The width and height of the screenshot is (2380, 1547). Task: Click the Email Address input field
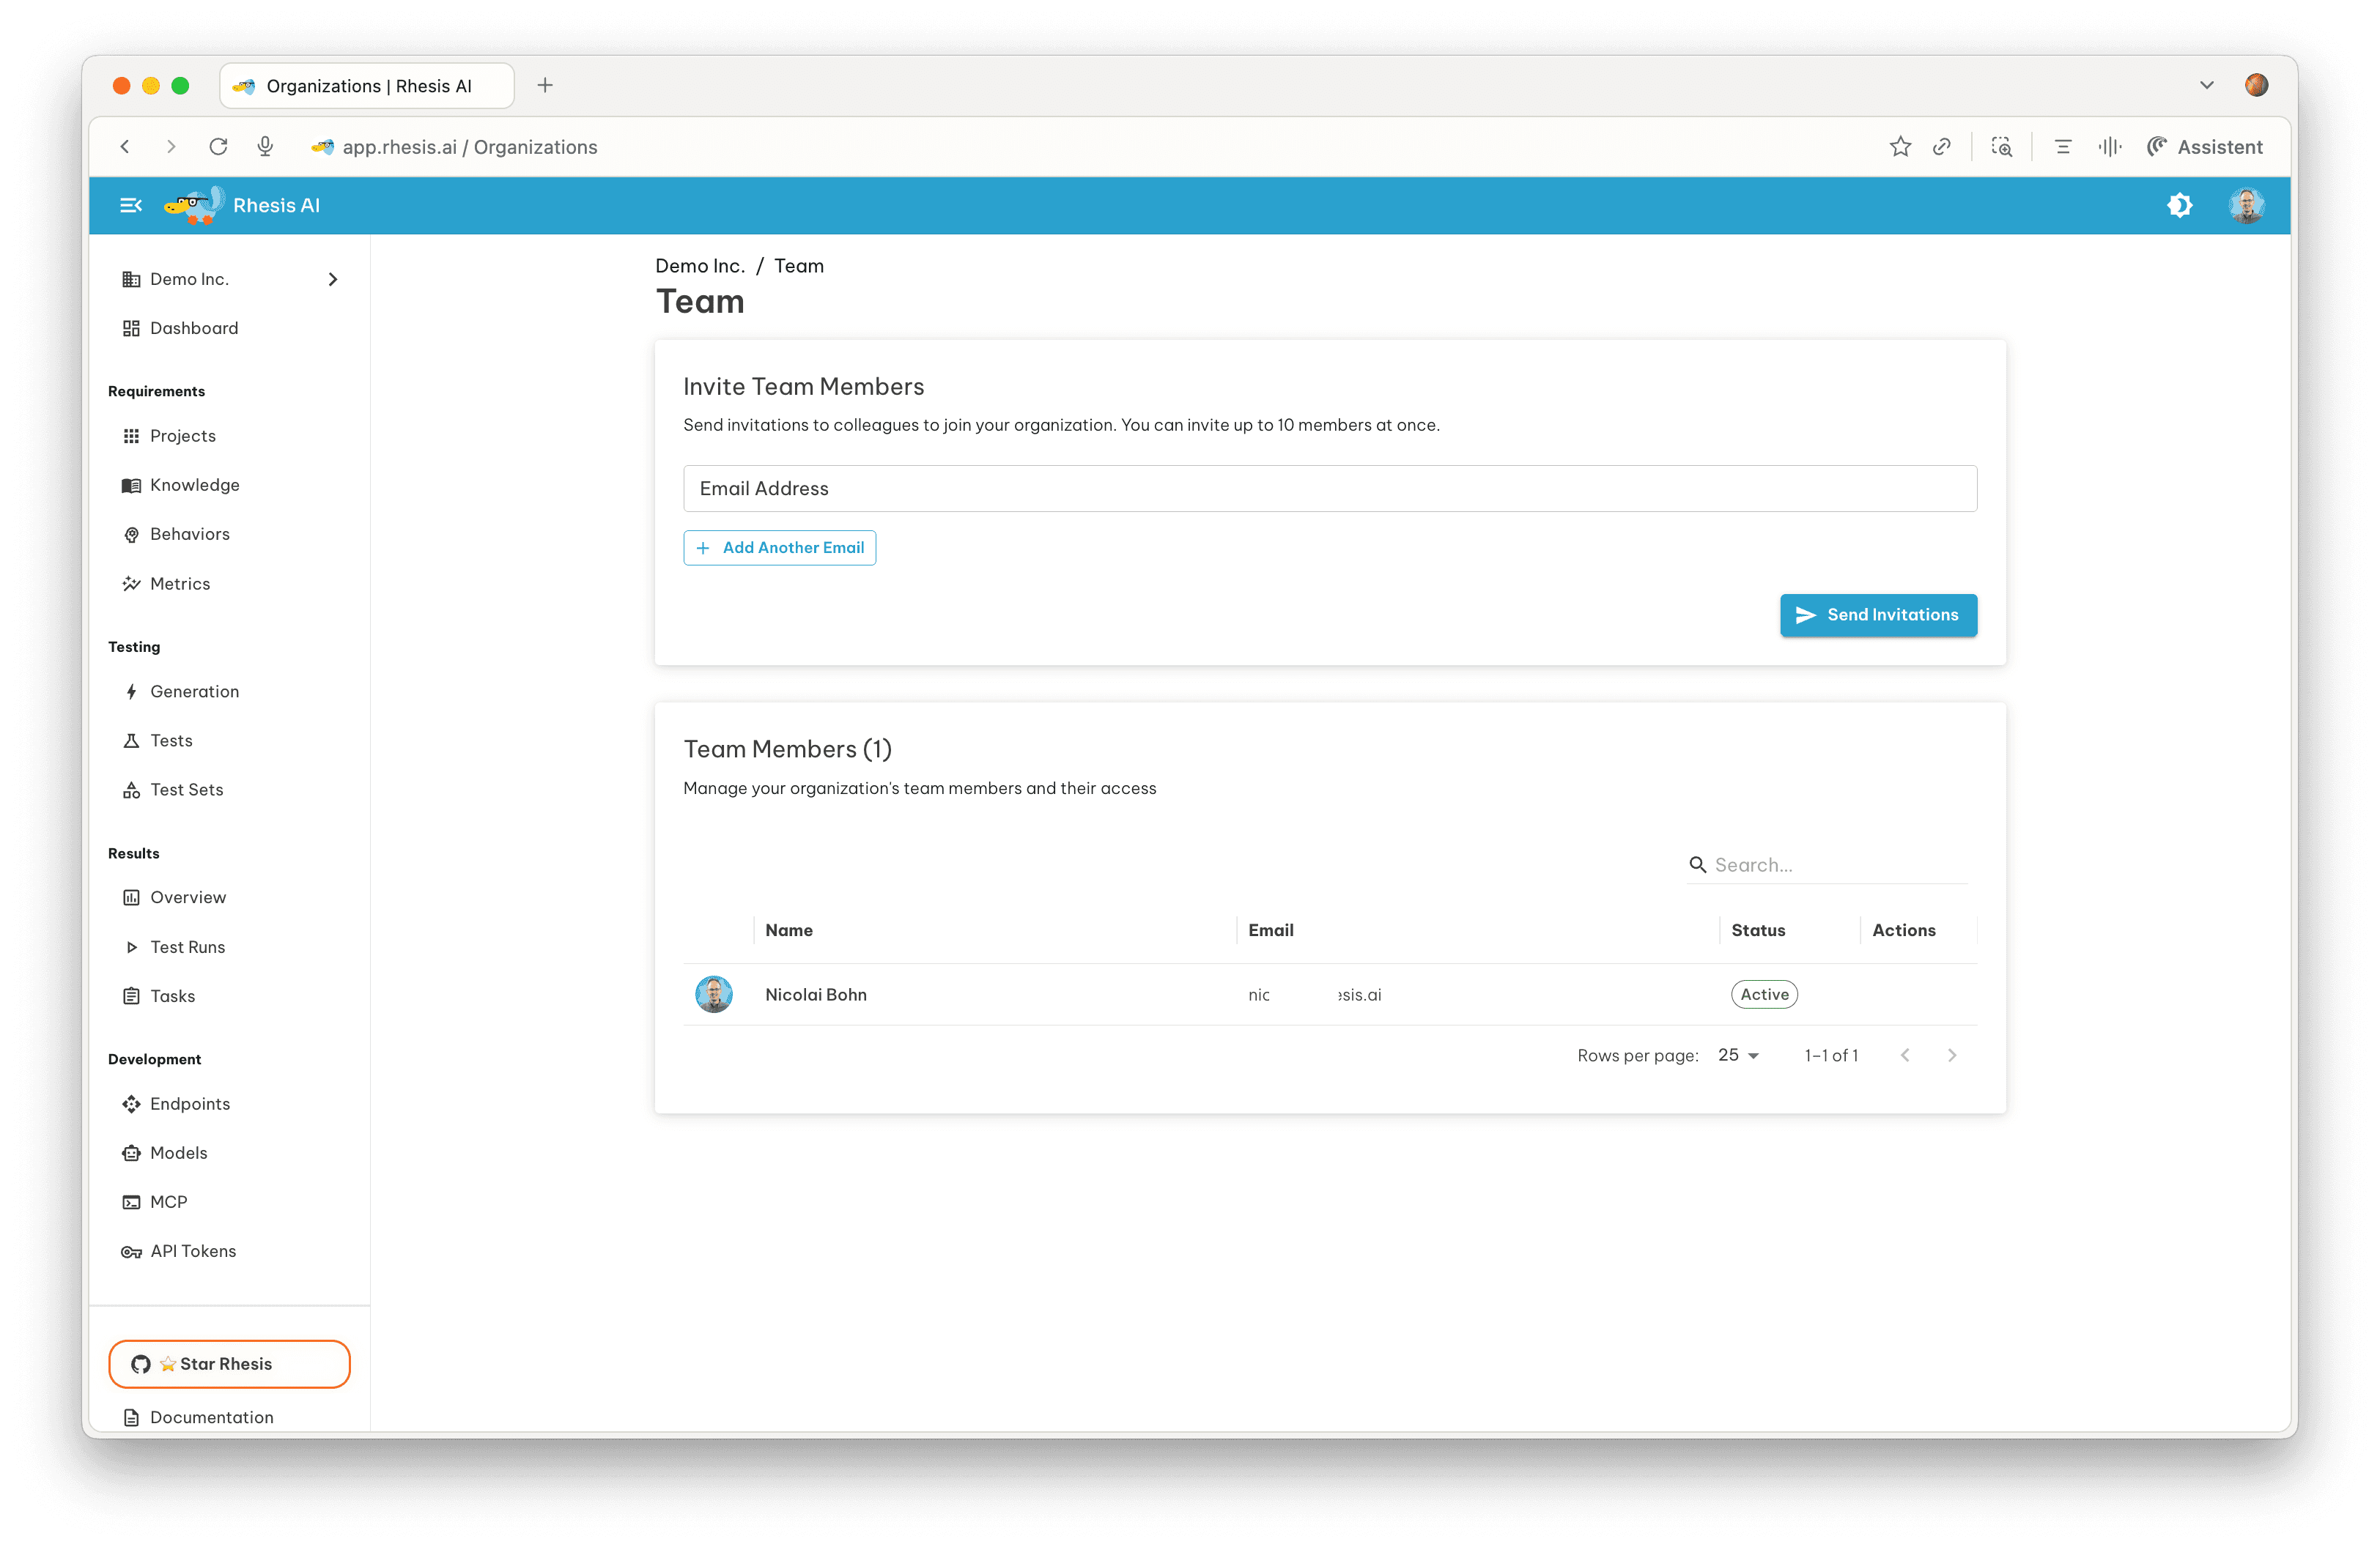[x=1329, y=489]
